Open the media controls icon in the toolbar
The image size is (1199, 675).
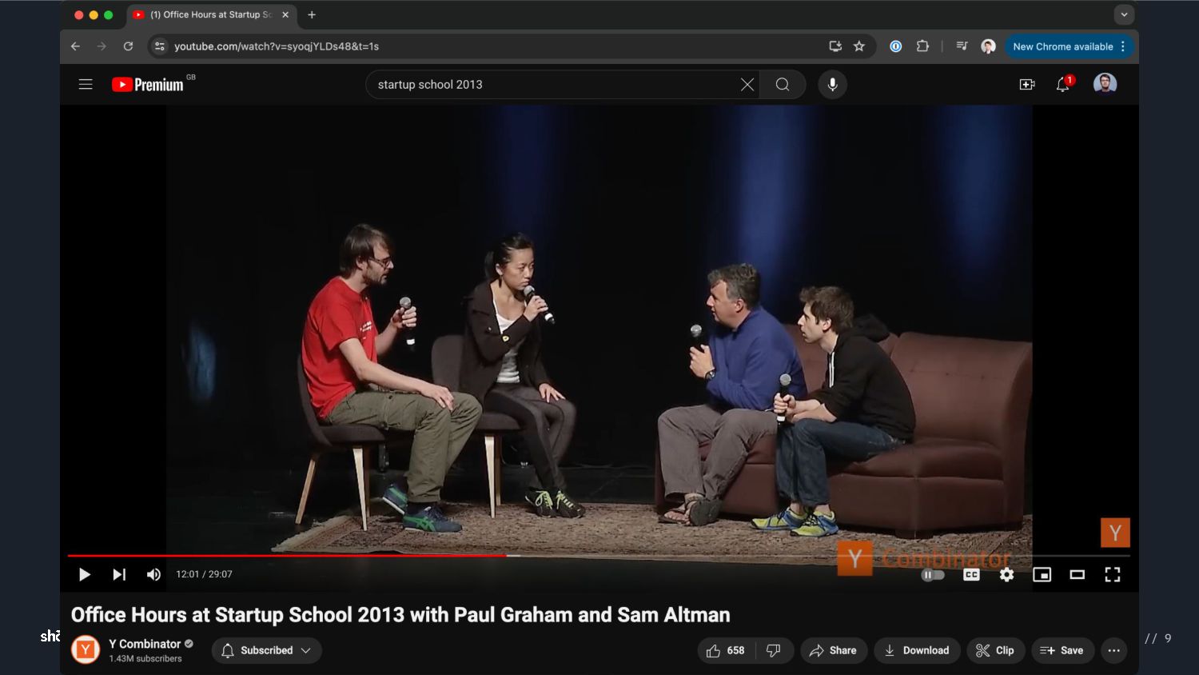(x=962, y=46)
